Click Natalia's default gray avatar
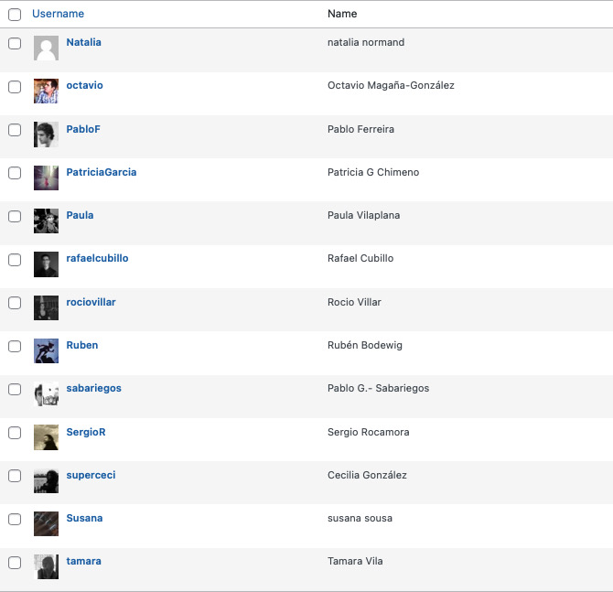The image size is (613, 592). pos(46,48)
